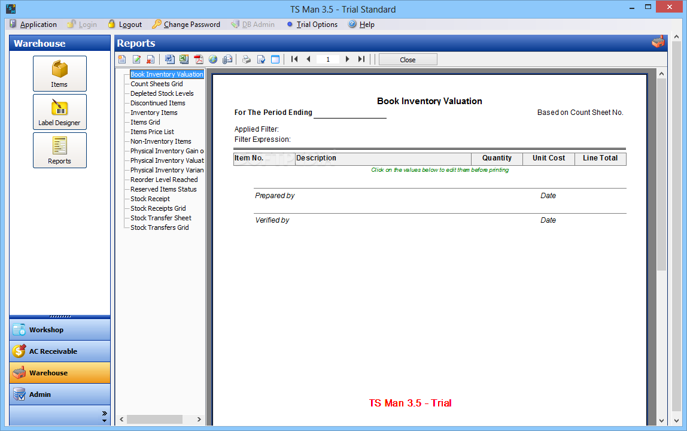This screenshot has height=431, width=687.
Task: Open page setup icon with checkmark
Action: click(x=261, y=59)
